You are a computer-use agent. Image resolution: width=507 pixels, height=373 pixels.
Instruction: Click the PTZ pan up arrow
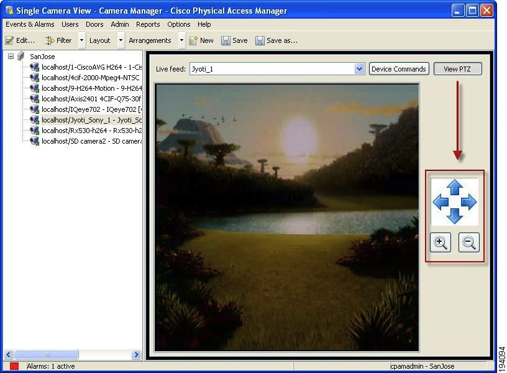(x=455, y=187)
